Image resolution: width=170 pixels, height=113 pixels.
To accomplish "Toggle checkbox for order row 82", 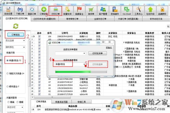I will point(39,91).
